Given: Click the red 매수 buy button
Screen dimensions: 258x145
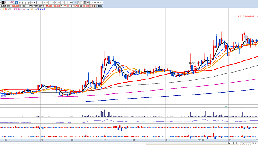Looking at the screenshot, I should pos(93,6).
